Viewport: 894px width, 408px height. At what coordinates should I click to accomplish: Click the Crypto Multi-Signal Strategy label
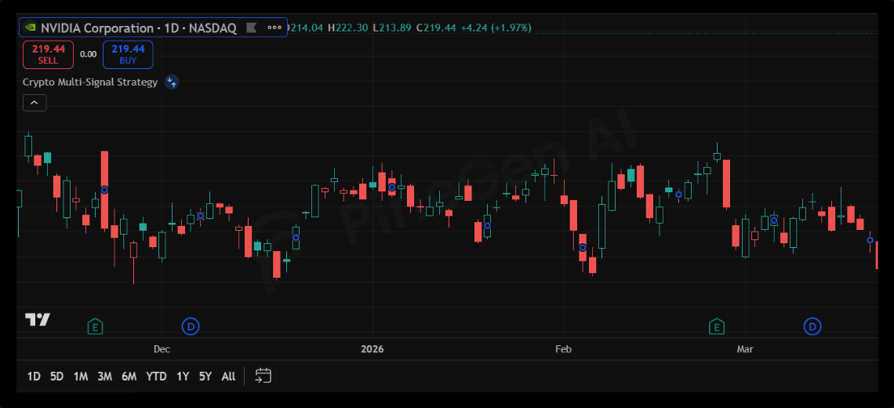point(90,82)
